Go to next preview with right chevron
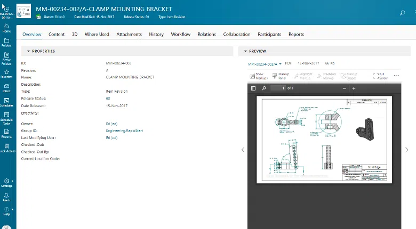The height and width of the screenshot is (229, 416). point(407,150)
